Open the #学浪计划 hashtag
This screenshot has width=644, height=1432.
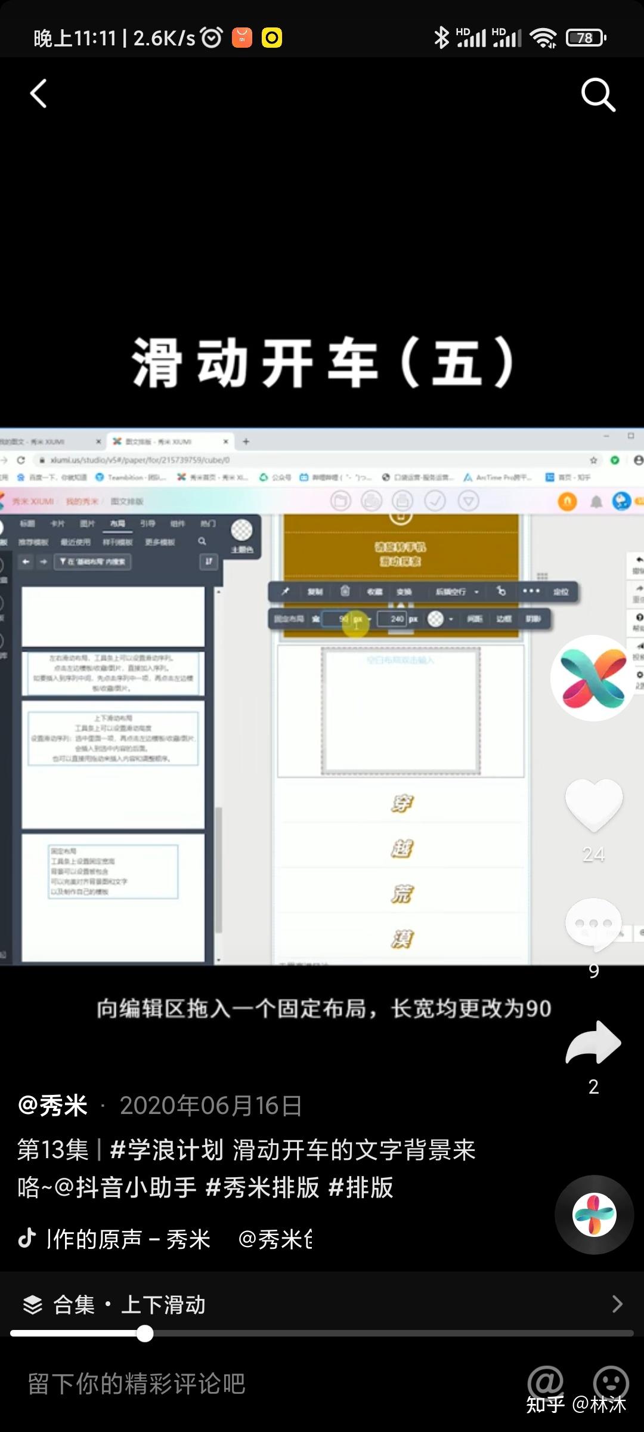(166, 1150)
